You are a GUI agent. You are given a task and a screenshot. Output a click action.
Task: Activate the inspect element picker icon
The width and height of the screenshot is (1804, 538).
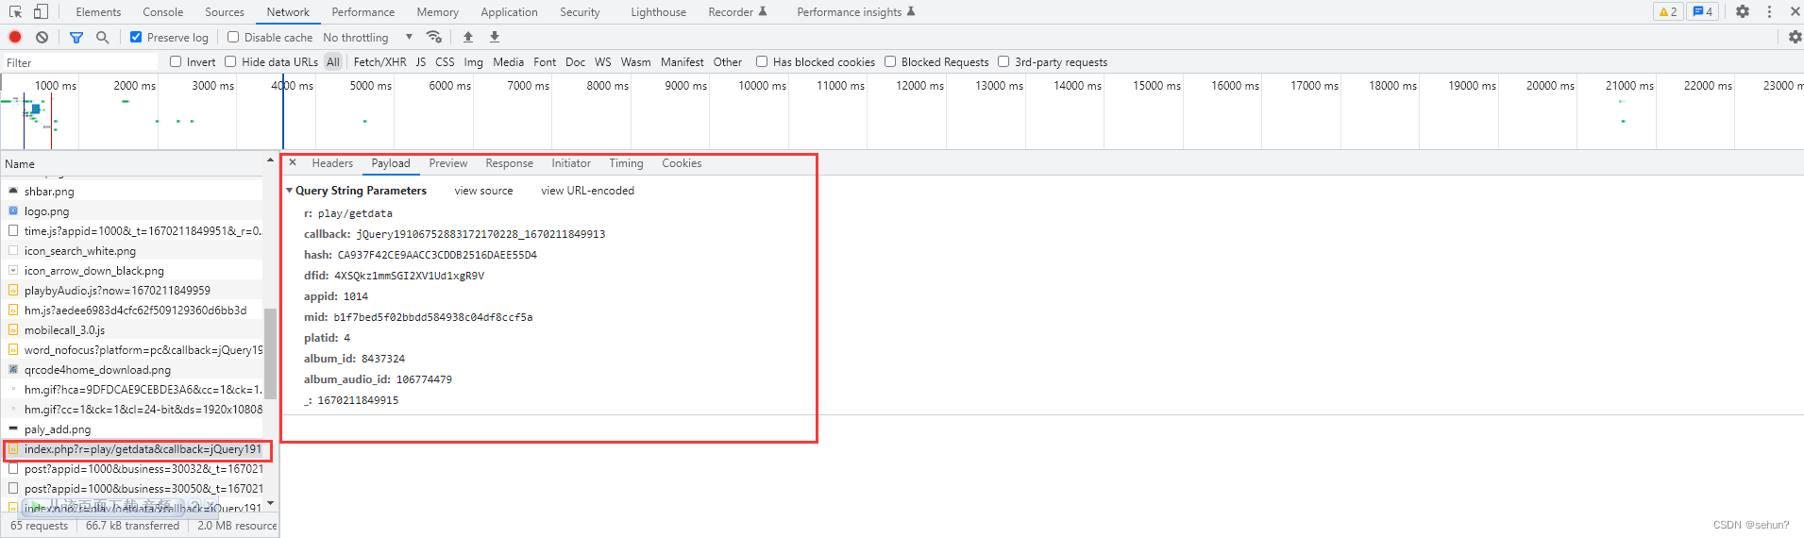point(15,11)
